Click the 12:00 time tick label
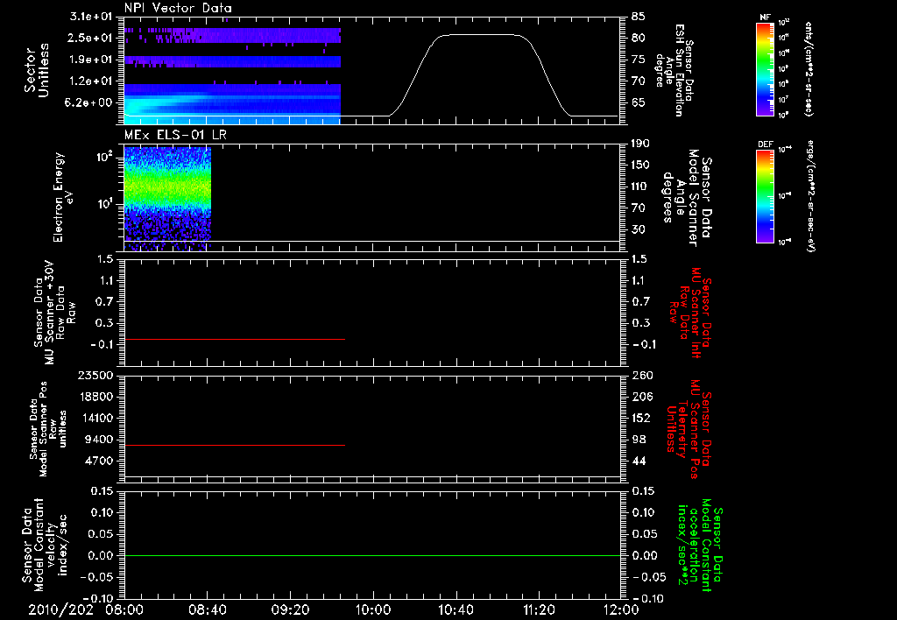Screen dimensions: 897x620 coord(621,609)
